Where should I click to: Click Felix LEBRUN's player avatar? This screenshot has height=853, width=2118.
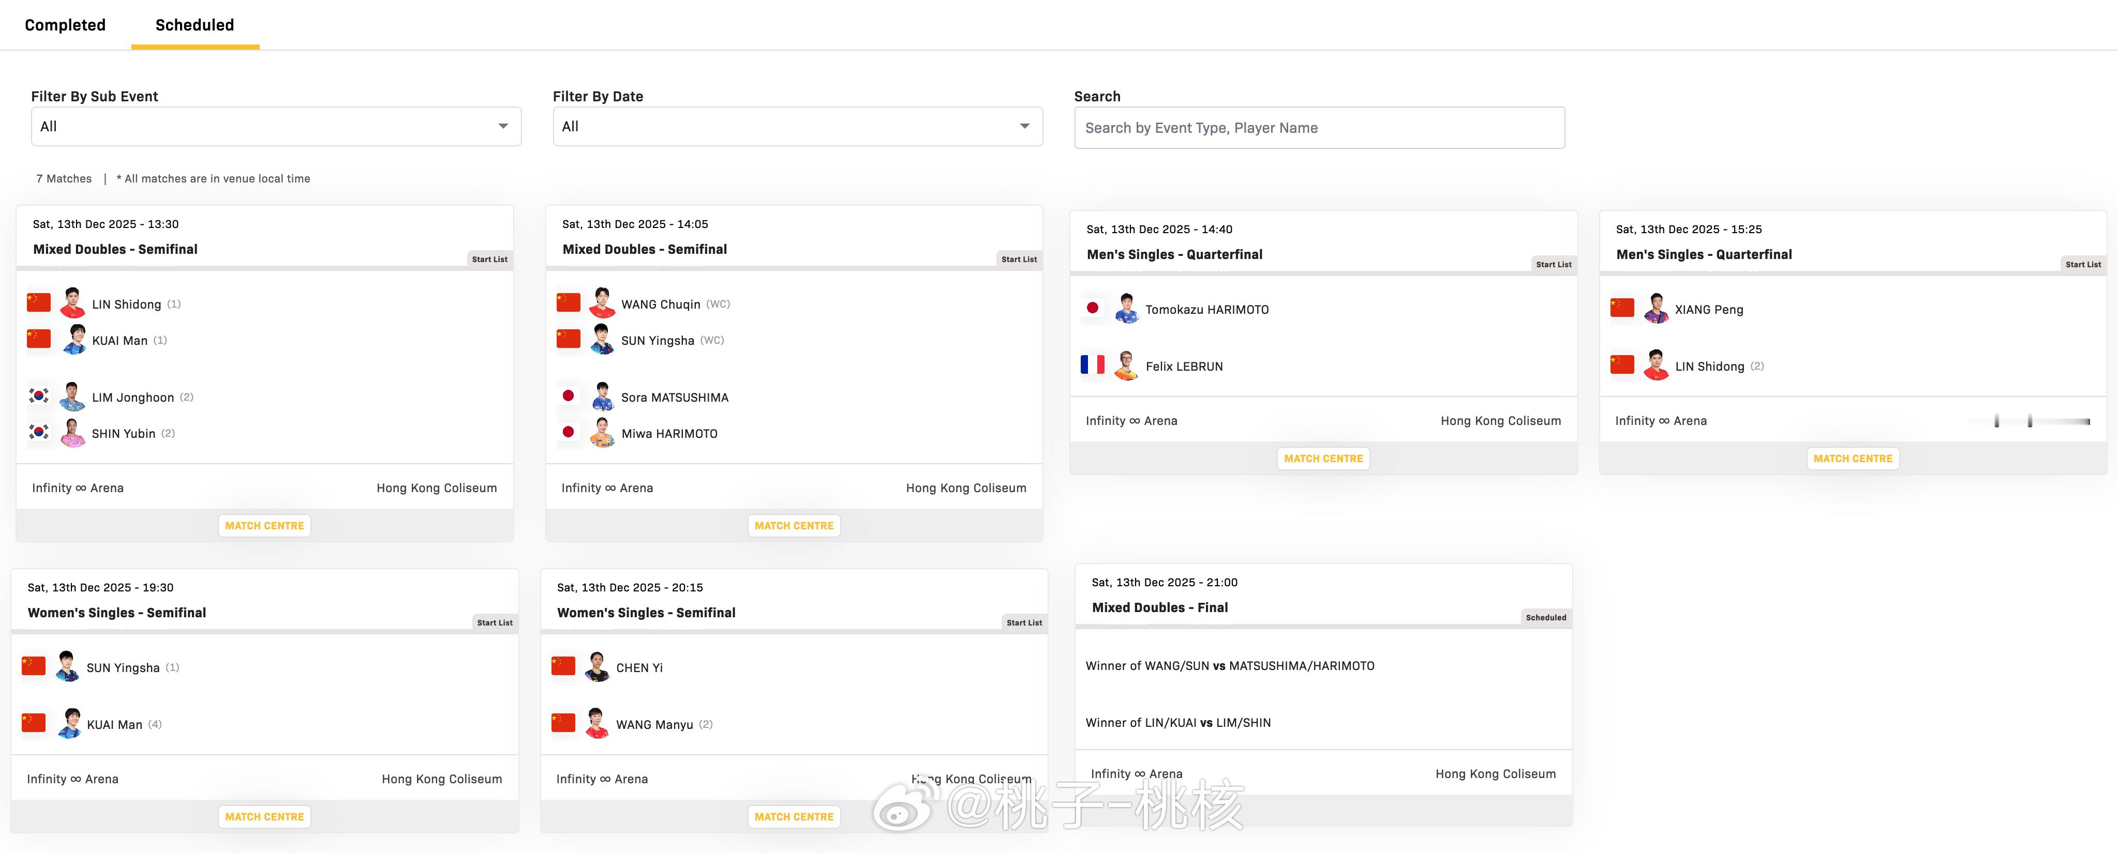coord(1126,365)
